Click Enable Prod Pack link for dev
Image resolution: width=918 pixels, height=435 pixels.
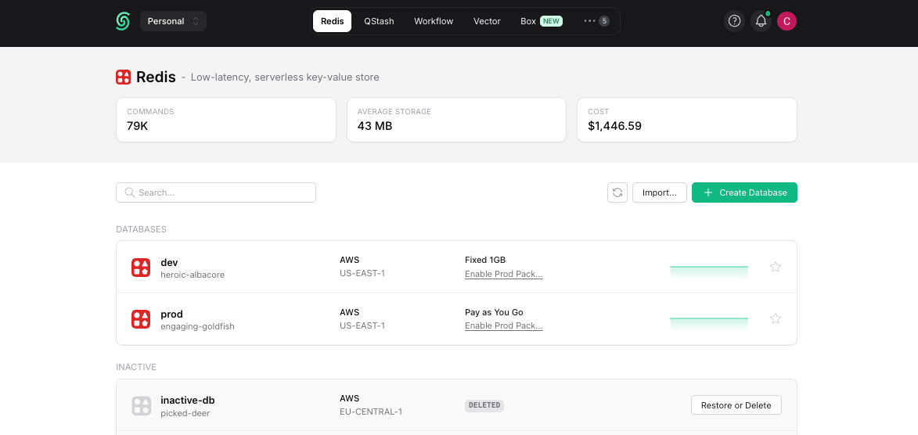click(503, 274)
